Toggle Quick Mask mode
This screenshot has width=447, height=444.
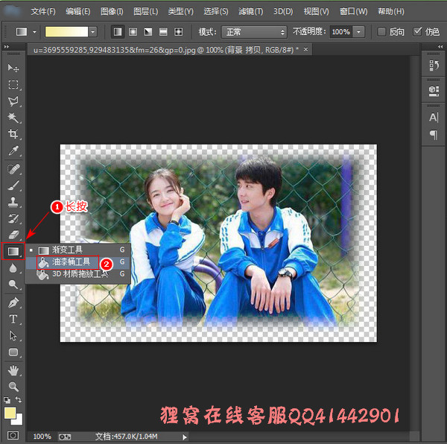pyautogui.click(x=13, y=436)
